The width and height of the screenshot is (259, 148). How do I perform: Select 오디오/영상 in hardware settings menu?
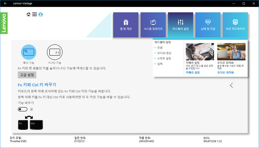pyautogui.click(x=164, y=53)
